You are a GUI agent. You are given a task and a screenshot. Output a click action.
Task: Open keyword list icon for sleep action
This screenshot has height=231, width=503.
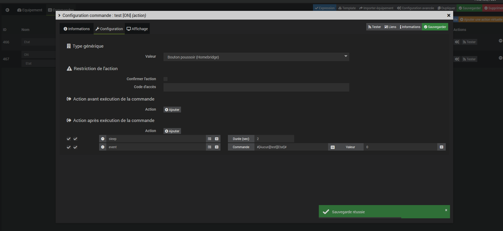click(x=210, y=139)
